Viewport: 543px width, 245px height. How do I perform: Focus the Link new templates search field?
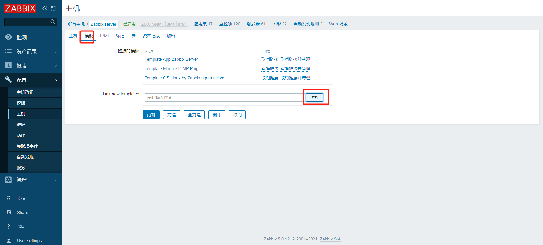tap(225, 97)
